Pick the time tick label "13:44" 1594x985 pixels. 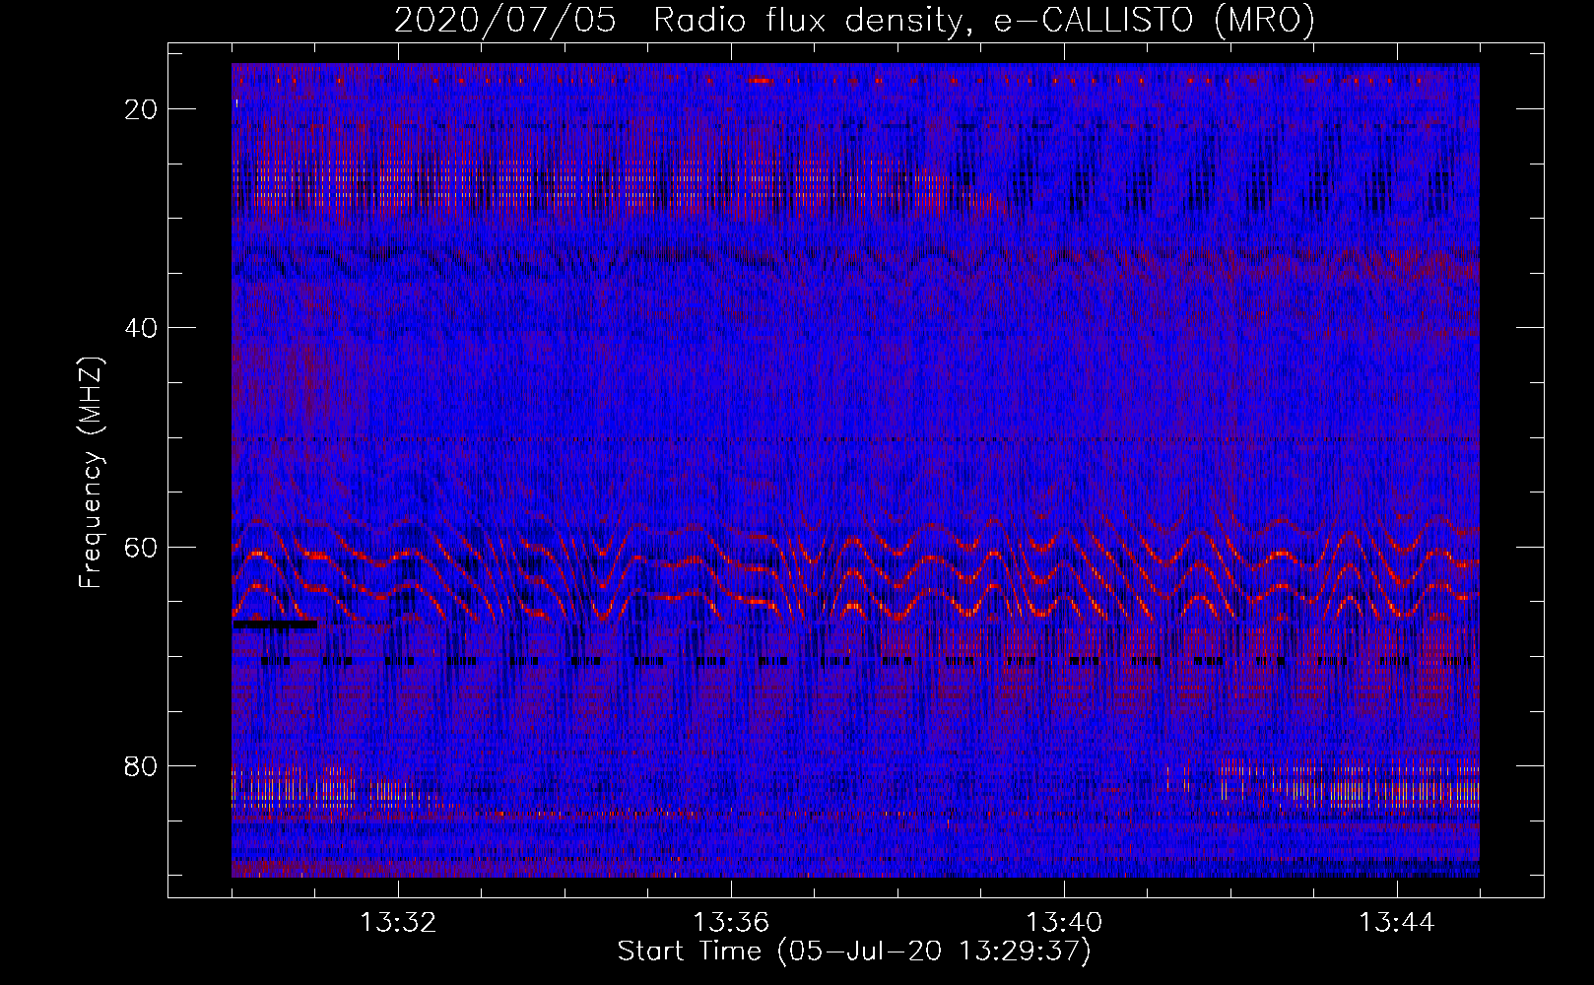point(1397,923)
